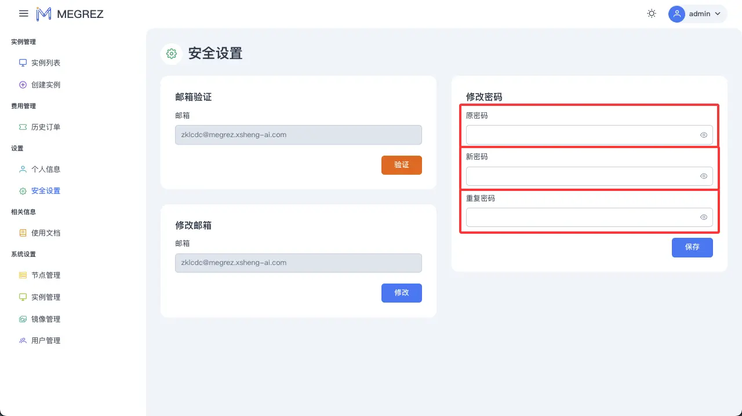The image size is (742, 416).
Task: Show the 原密码 password with eye toggle
Action: tap(703, 135)
